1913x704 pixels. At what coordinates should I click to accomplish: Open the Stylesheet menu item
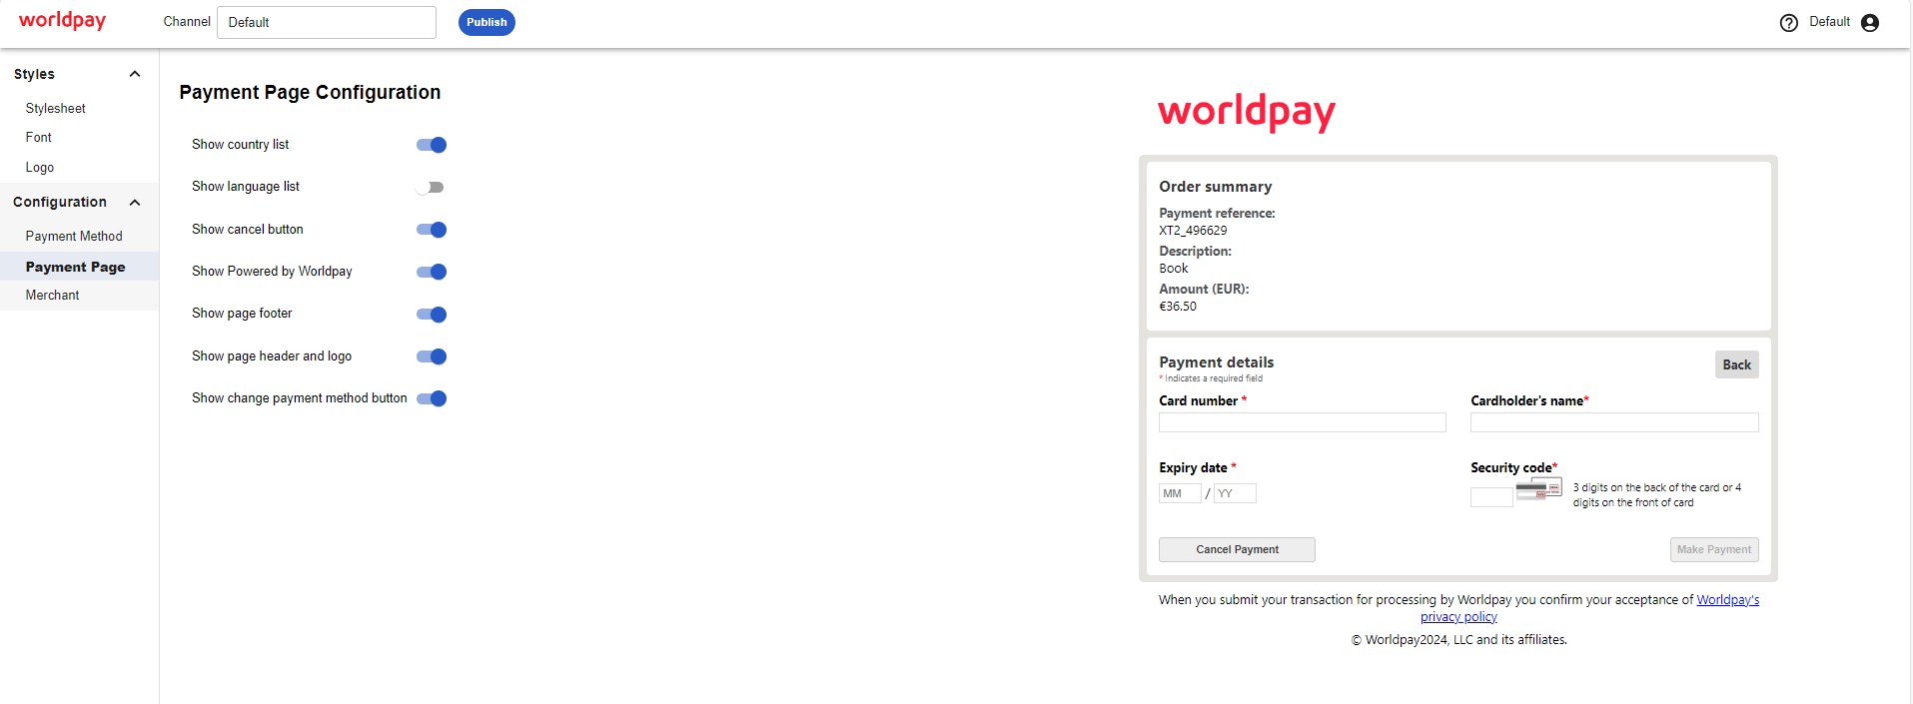pos(56,108)
